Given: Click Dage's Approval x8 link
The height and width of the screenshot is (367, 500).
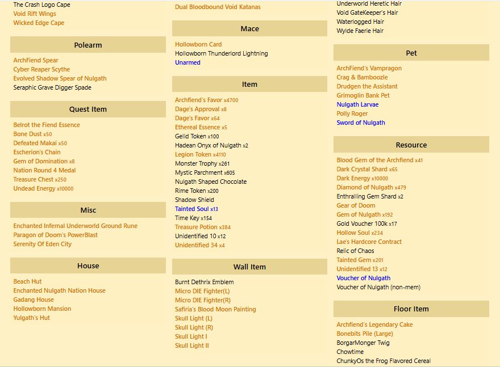Looking at the screenshot, I should [201, 109].
